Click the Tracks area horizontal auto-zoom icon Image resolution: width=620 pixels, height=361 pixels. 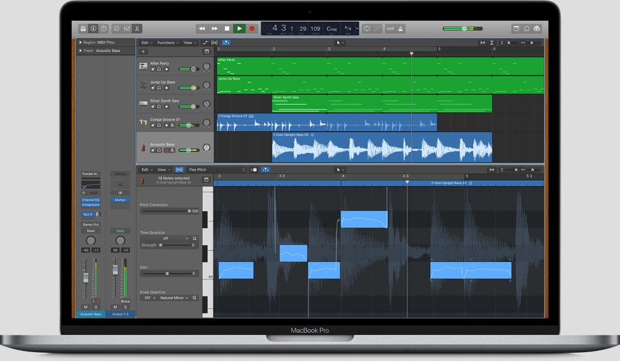(482, 43)
